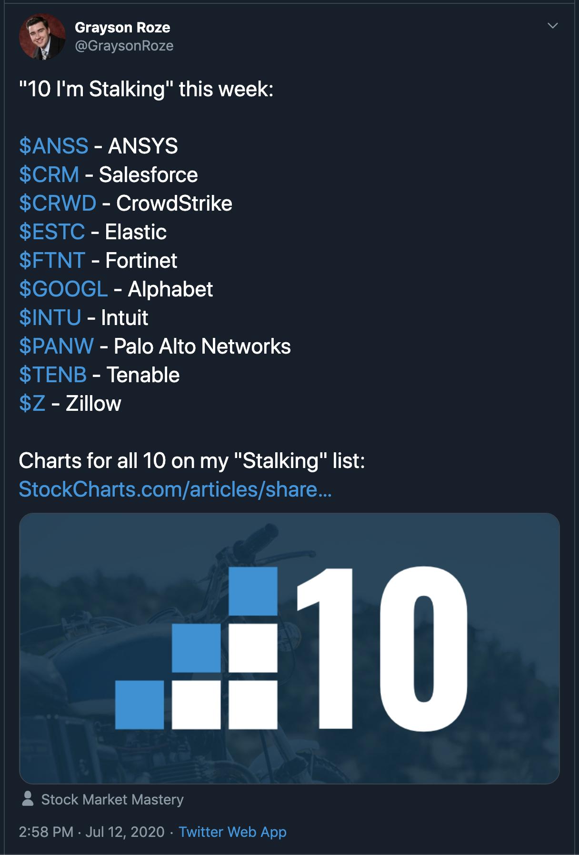This screenshot has width=579, height=855.
Task: Click the Grayson Roze display name
Action: [x=122, y=28]
